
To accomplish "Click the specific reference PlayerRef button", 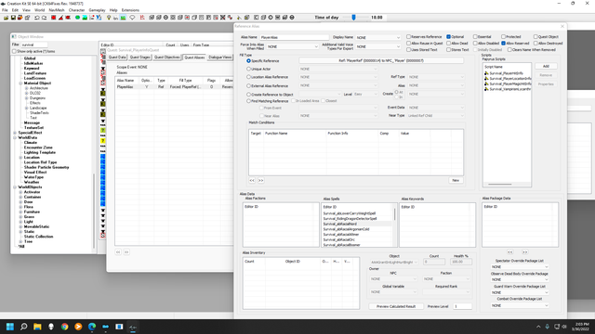I will (381, 60).
